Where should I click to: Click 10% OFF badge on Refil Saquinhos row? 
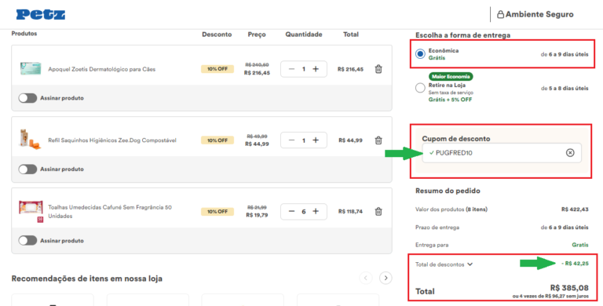(217, 140)
